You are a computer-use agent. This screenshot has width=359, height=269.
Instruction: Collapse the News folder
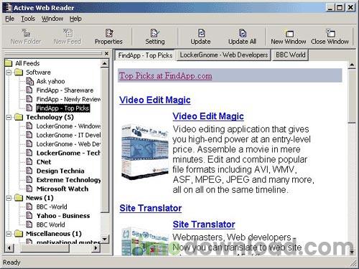click(x=9, y=198)
